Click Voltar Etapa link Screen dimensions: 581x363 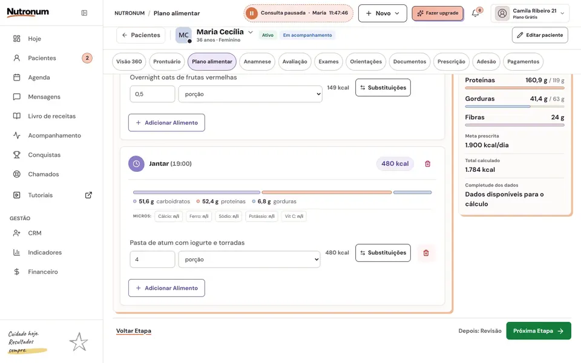(x=133, y=331)
